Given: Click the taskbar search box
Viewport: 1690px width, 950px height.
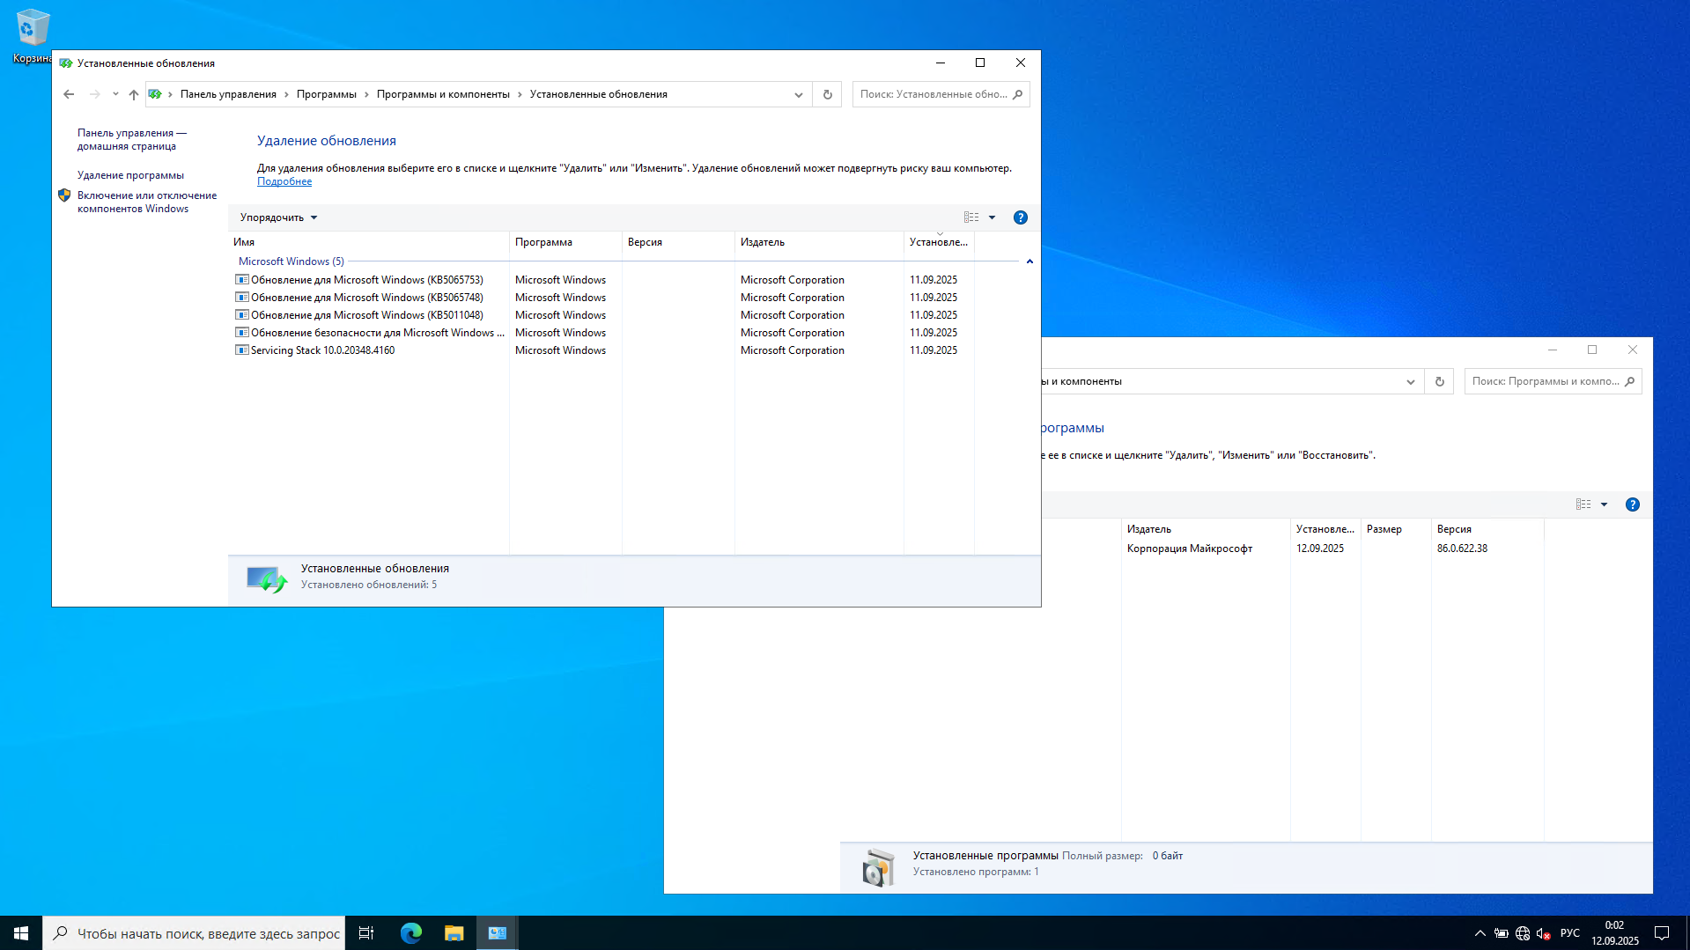Looking at the screenshot, I should 194,933.
